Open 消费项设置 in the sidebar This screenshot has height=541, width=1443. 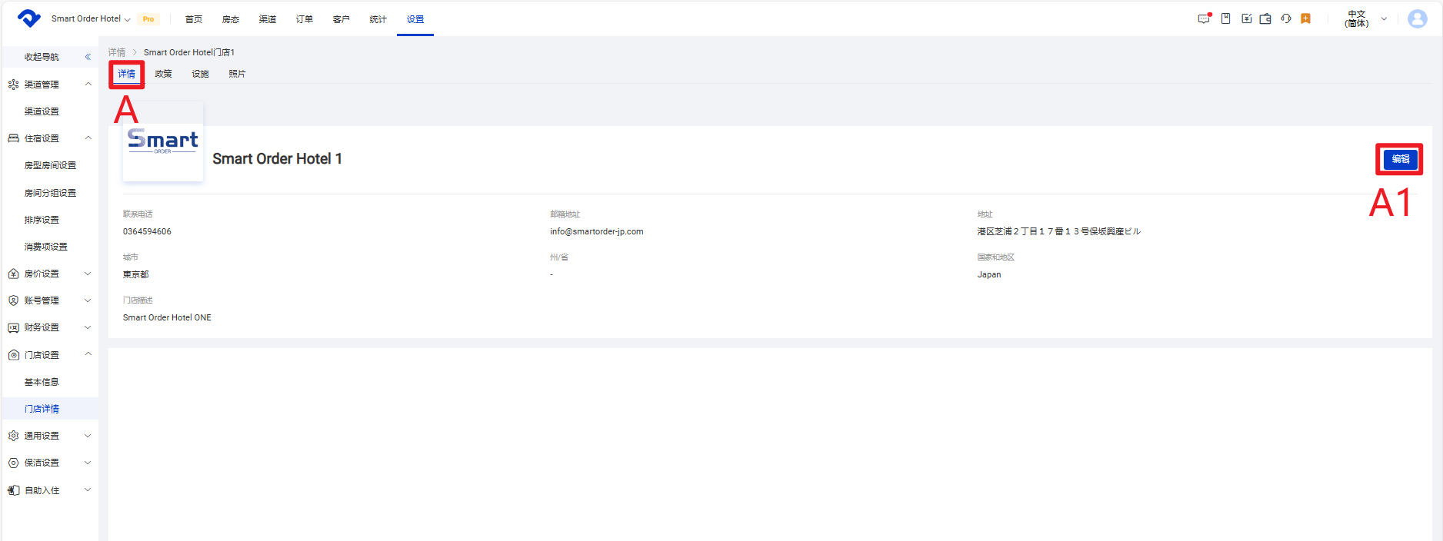click(45, 247)
